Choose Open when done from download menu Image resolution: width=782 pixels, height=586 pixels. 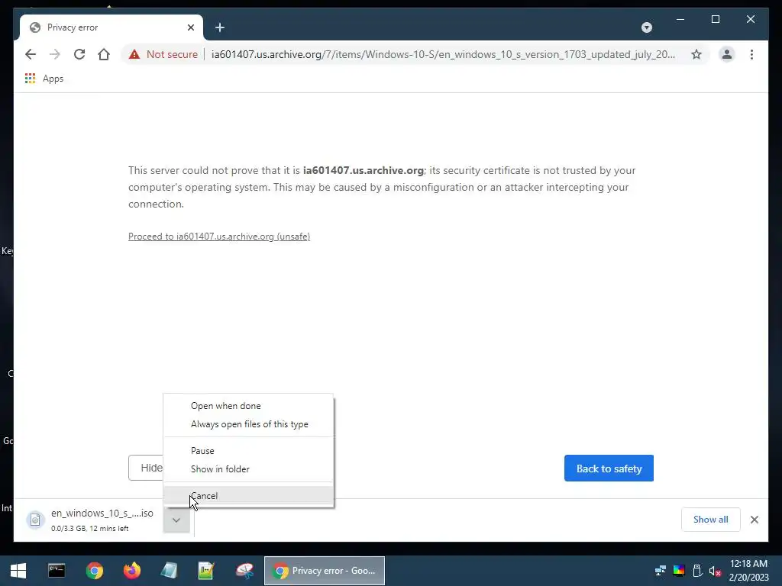coord(248,406)
